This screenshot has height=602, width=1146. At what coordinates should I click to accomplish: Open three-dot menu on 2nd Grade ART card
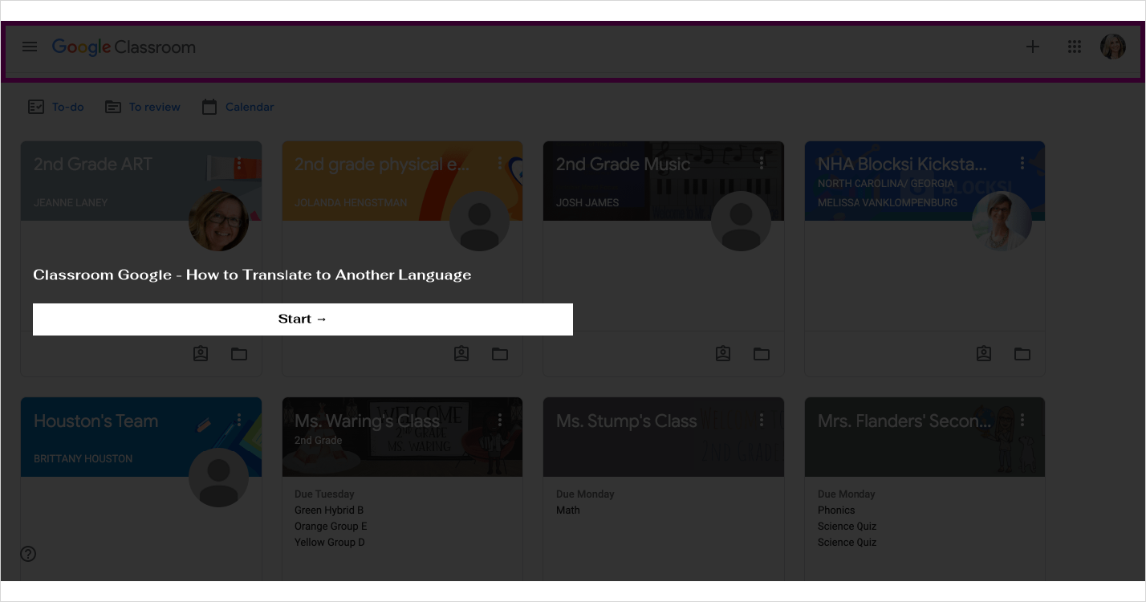(x=239, y=164)
